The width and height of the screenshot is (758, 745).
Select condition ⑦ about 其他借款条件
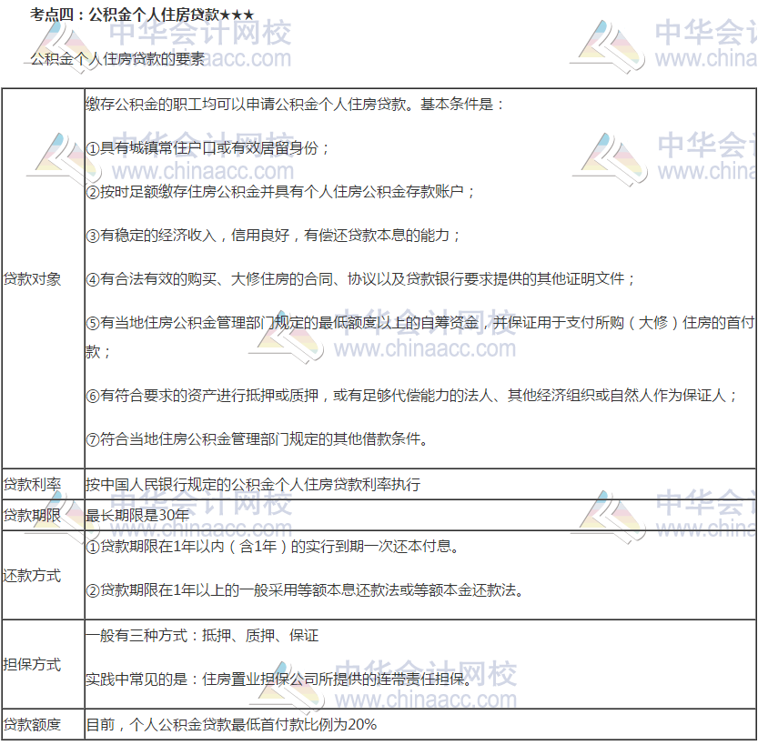tap(256, 438)
